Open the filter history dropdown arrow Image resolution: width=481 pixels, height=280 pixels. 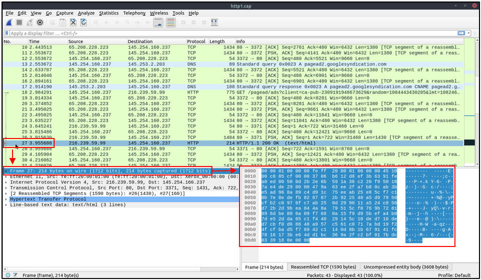tap(469, 33)
